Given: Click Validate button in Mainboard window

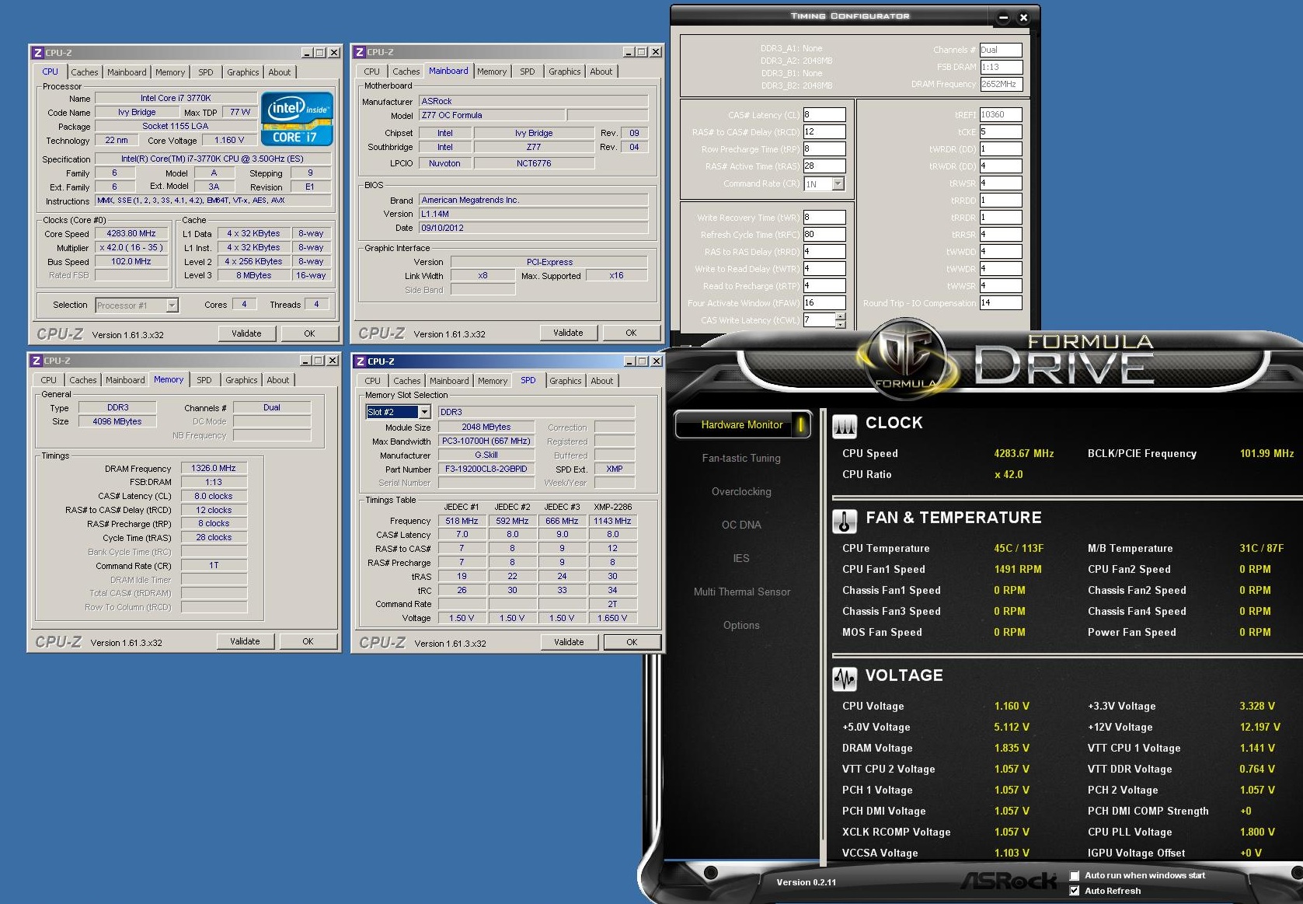Looking at the screenshot, I should [568, 333].
